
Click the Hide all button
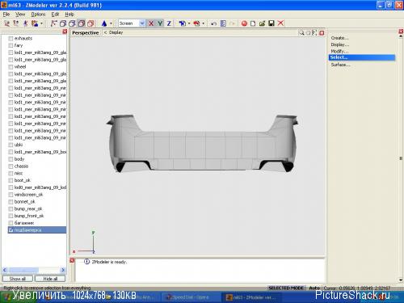pos(50,279)
